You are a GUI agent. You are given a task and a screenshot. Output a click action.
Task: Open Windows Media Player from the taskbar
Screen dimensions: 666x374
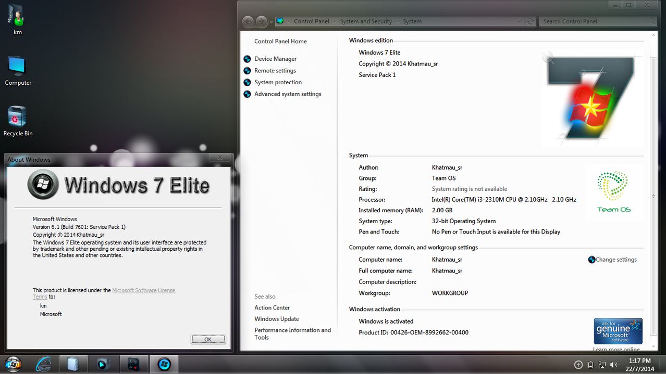click(103, 364)
